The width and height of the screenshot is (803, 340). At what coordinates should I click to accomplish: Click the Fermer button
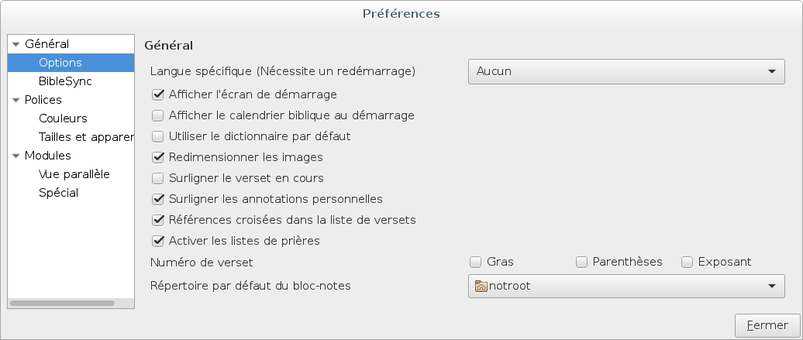pos(767,325)
